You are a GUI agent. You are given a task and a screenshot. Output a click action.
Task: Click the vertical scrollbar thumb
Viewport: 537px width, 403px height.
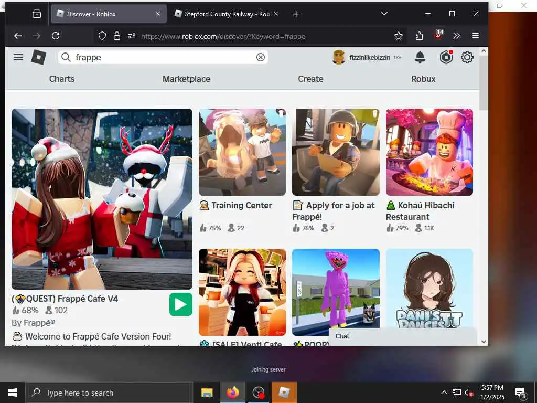(484, 83)
